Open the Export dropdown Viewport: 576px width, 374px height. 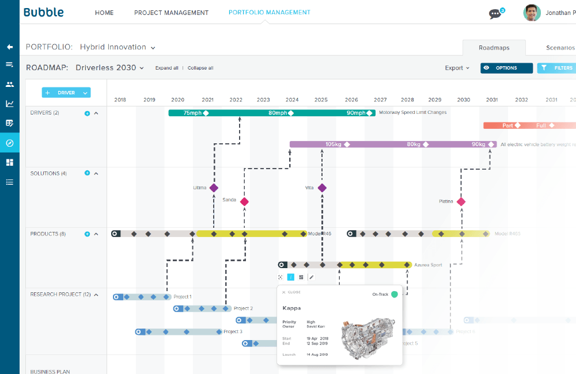click(x=457, y=68)
